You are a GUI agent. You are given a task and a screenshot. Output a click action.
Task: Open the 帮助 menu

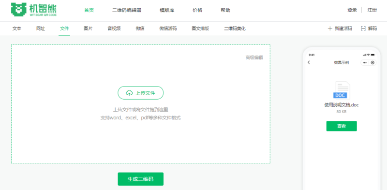click(x=225, y=10)
